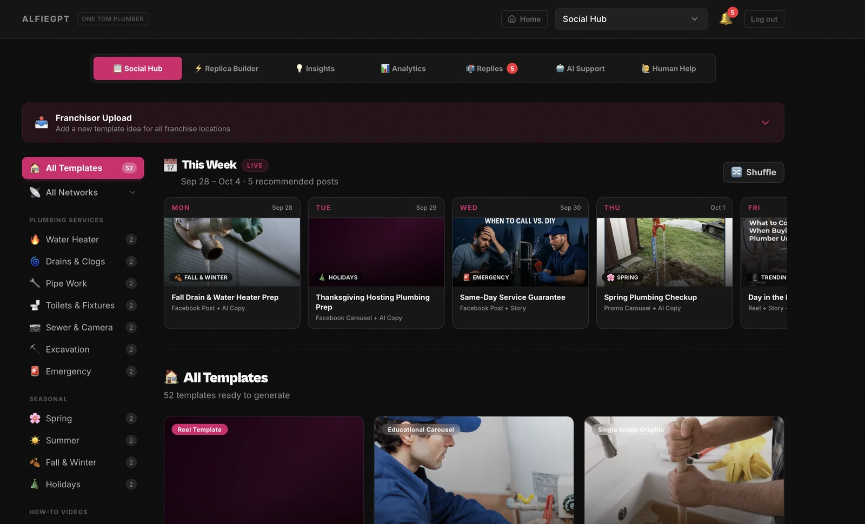The image size is (865, 524).
Task: Expand the Franchisor Upload panel chevron
Action: pos(765,123)
